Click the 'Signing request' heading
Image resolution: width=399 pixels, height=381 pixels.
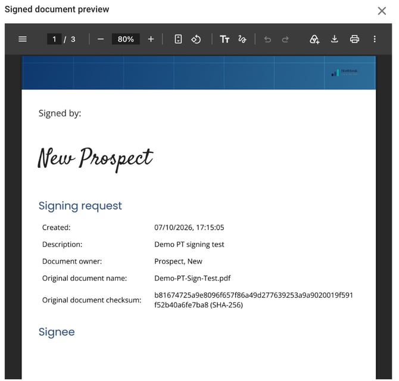point(80,206)
